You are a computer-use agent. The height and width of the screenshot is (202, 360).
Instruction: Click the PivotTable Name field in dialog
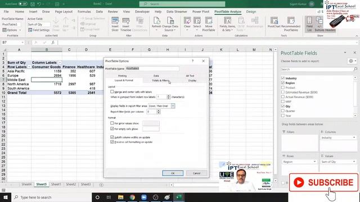tap(152, 68)
